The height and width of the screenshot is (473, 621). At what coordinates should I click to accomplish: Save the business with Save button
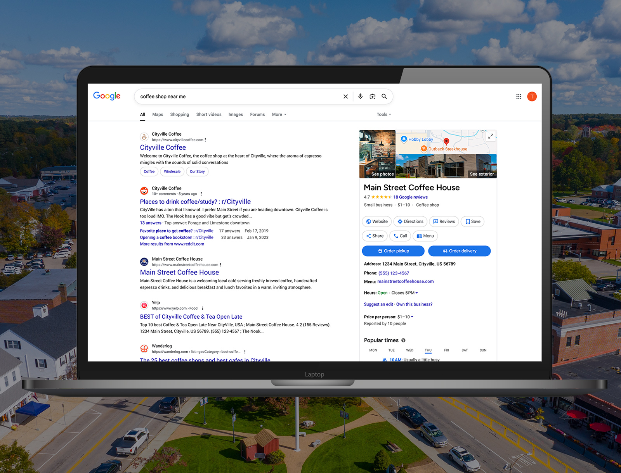[472, 222]
